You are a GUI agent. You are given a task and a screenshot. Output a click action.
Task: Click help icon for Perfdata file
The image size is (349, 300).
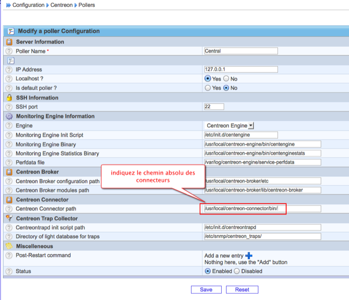tap(9, 162)
